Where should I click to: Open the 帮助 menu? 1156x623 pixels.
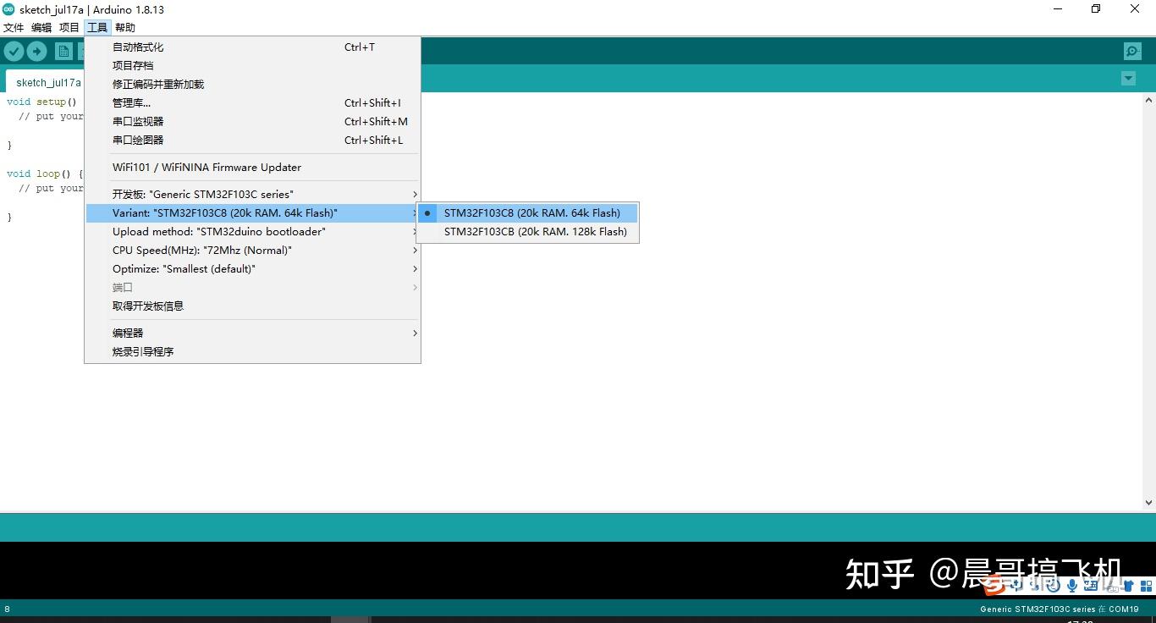point(124,27)
